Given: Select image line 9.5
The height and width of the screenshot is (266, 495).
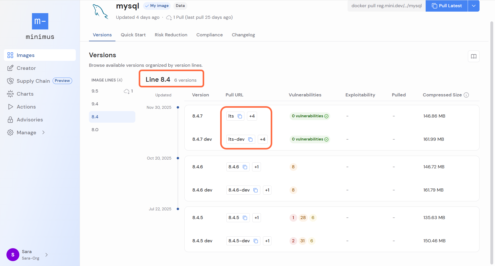Looking at the screenshot, I should coord(112,91).
